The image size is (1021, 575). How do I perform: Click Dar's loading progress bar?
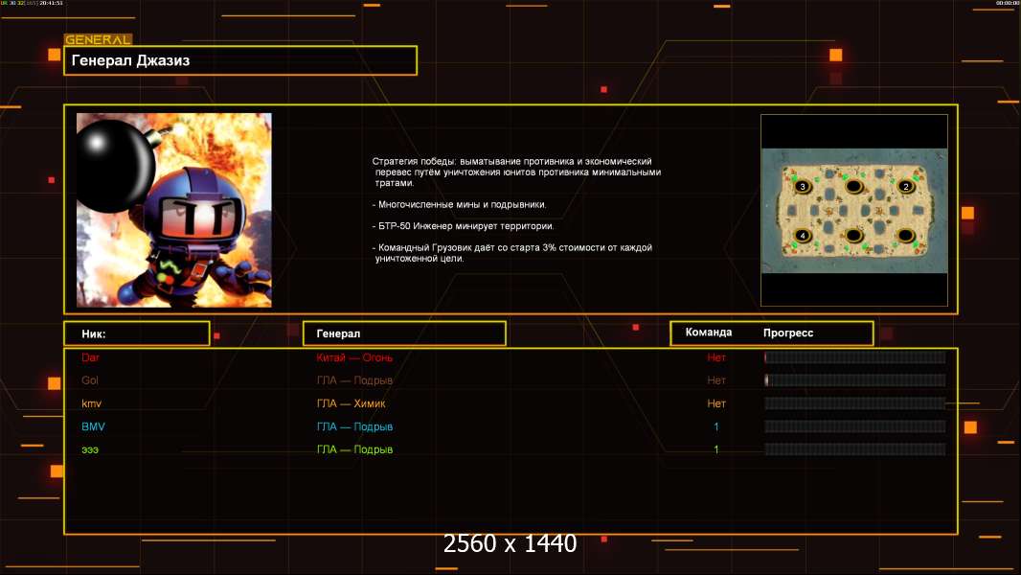coord(855,356)
